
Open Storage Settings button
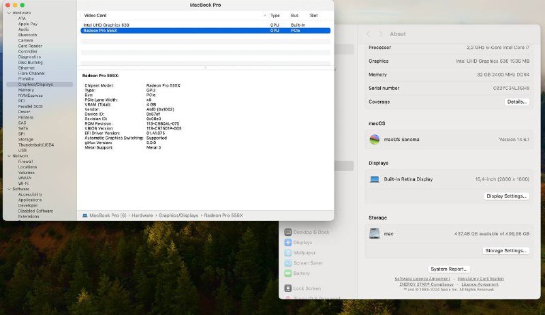click(x=505, y=251)
